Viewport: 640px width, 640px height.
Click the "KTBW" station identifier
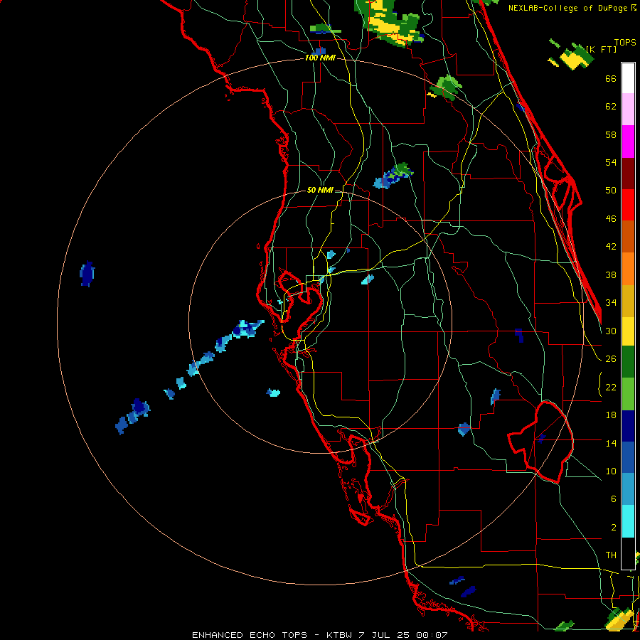pyautogui.click(x=338, y=635)
